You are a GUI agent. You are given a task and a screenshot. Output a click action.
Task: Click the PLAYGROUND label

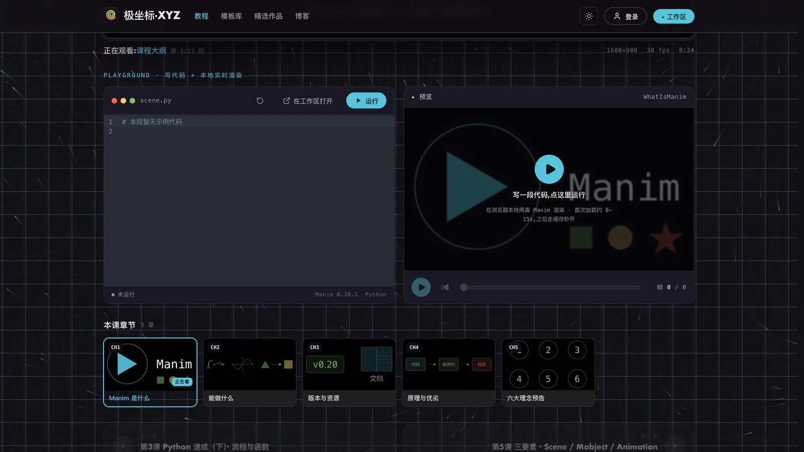[127, 75]
